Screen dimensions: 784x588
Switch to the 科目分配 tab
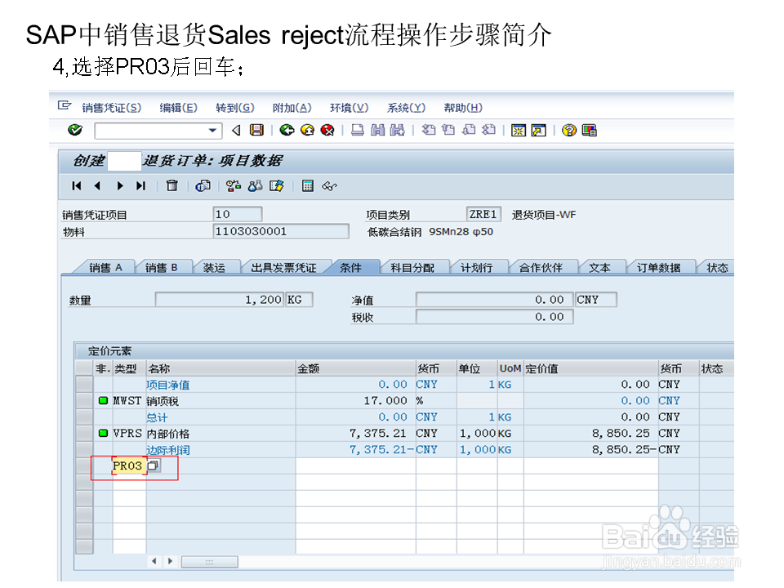pos(412,268)
